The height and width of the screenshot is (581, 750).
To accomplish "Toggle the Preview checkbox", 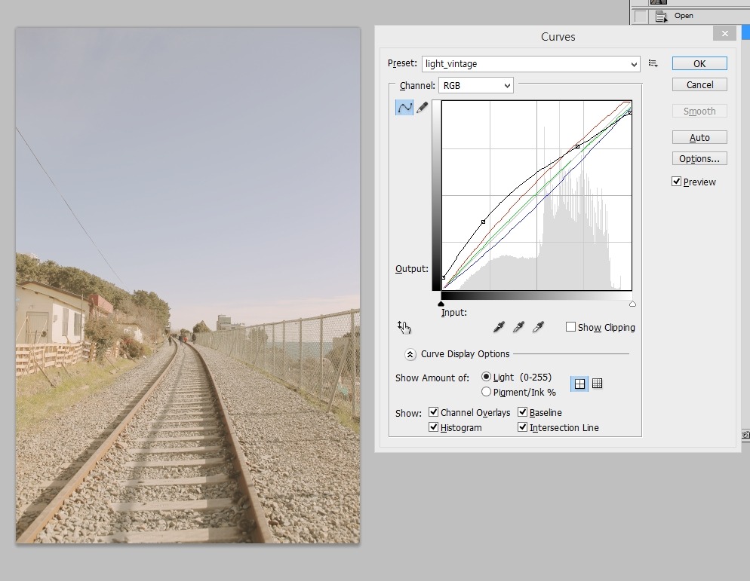I will pyautogui.click(x=677, y=182).
